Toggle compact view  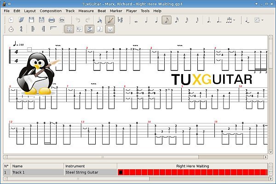coord(110,29)
